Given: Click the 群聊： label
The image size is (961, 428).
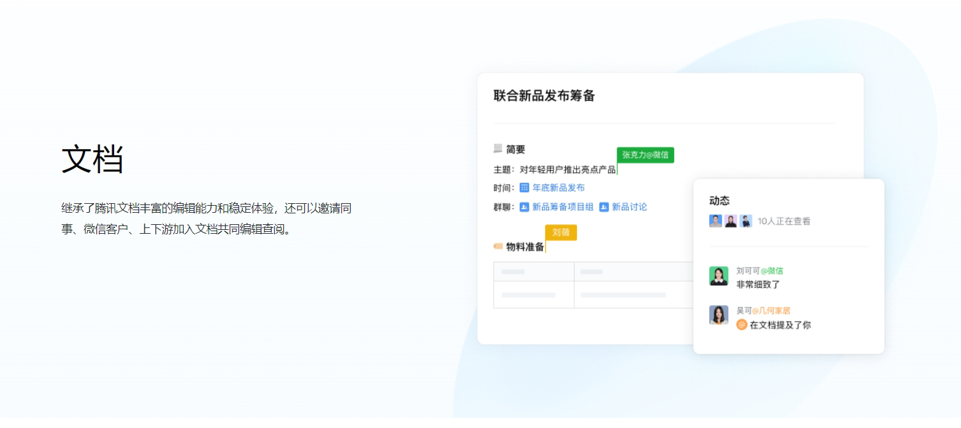Looking at the screenshot, I should tap(504, 207).
